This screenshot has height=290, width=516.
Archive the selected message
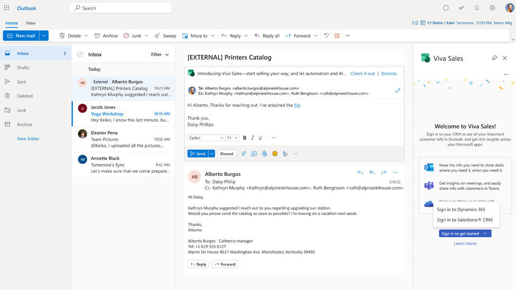click(x=106, y=35)
